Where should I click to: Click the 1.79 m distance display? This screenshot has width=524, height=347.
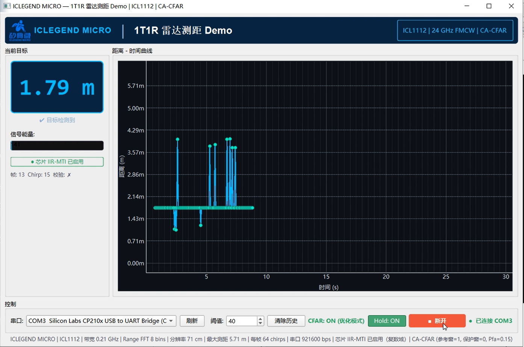(57, 87)
